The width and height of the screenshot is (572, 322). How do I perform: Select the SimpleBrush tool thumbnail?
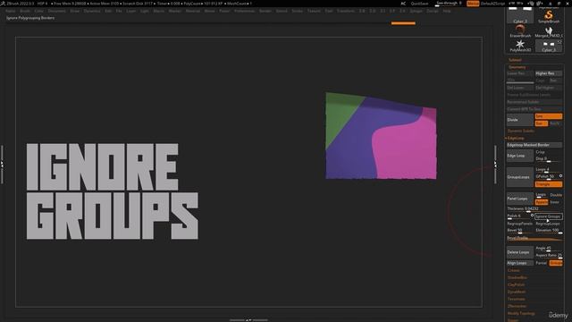[548, 16]
